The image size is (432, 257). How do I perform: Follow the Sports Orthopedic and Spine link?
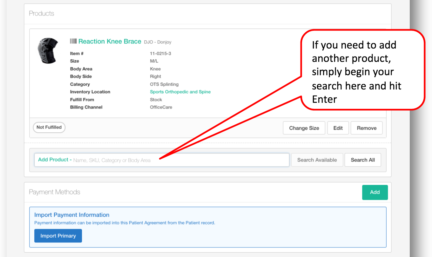(180, 92)
